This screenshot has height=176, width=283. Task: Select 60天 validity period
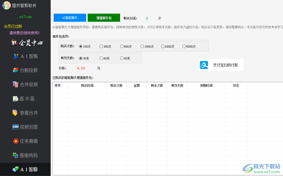105,58
